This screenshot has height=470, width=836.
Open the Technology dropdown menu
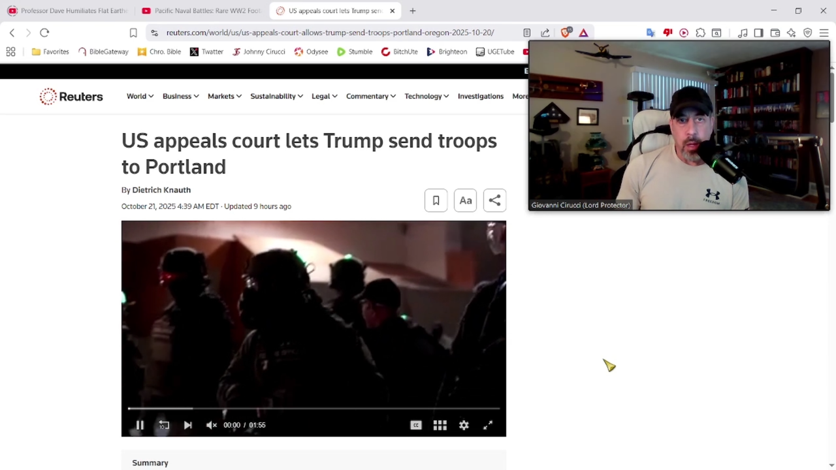click(426, 96)
